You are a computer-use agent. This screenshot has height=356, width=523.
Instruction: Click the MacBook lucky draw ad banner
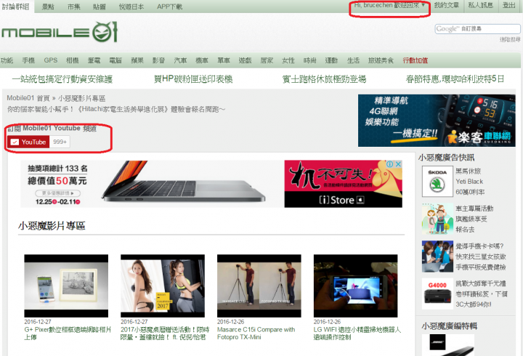153,184
